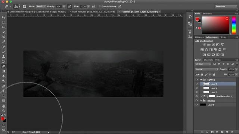Click the brush size preset picker
The image size is (239, 134).
[16, 6]
